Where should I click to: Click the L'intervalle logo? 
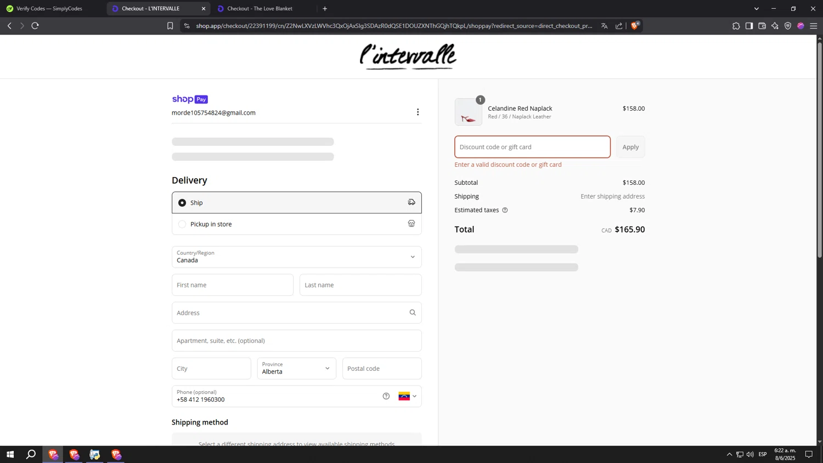coord(408,57)
